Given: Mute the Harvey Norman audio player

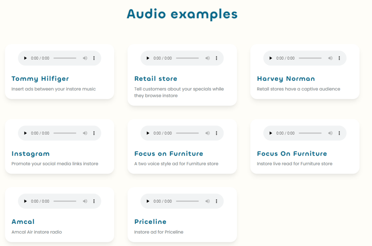Looking at the screenshot, I should (x=331, y=58).
